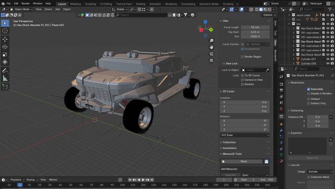Click the Clip Start 0.01 m field
This screenshot has width=335, height=189.
255,32
